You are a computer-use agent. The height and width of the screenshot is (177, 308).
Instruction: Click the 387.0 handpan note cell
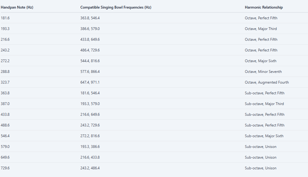coord(5,104)
